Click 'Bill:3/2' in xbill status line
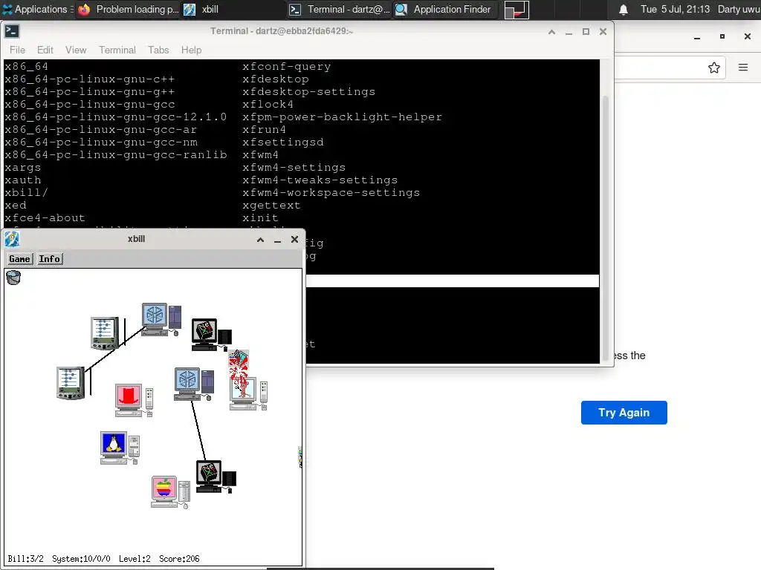761x570 pixels. coord(26,559)
